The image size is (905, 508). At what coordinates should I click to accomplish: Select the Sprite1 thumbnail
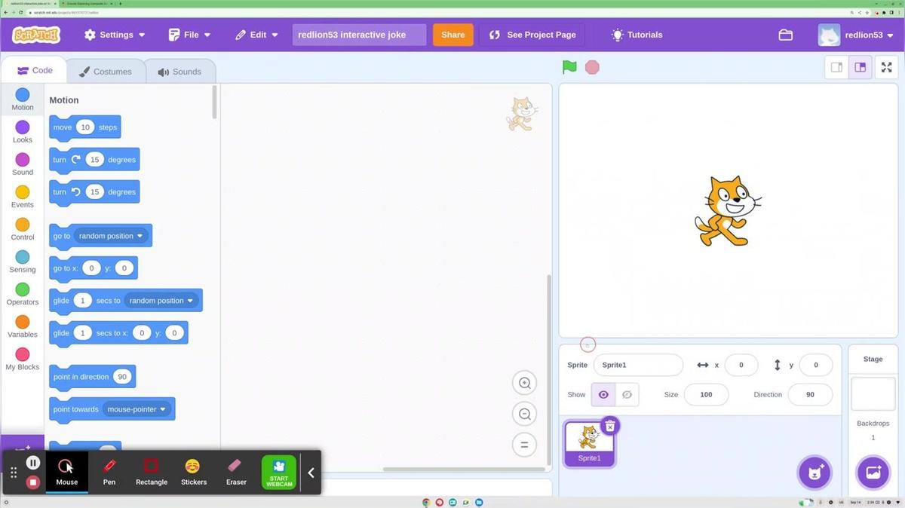589,444
